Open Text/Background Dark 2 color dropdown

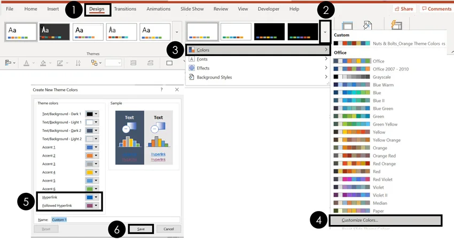[x=92, y=130]
